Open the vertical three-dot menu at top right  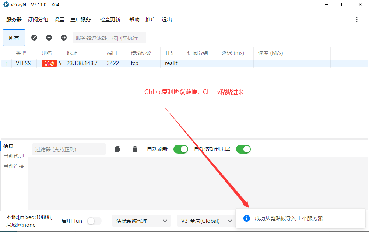point(356,20)
